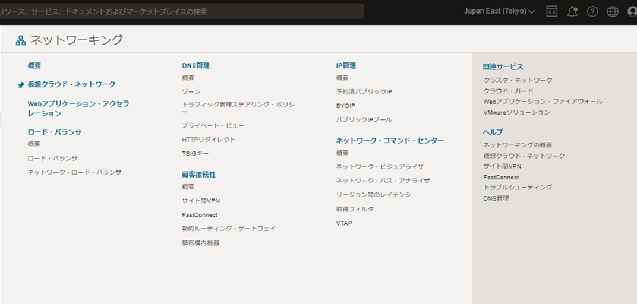Viewport: 637px width, 304px height.
Task: Open TSIGキー
Action: 195,154
